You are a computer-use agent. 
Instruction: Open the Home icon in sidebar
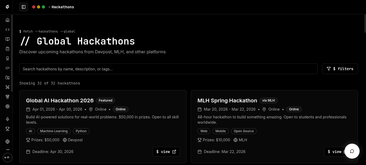coord(8,20)
